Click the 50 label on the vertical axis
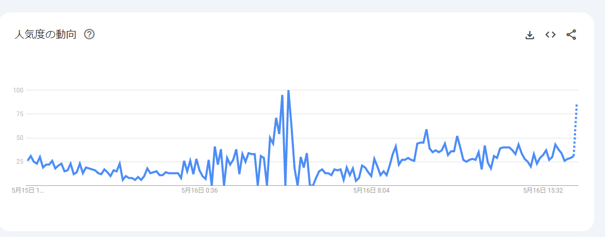The width and height of the screenshot is (605, 237). pos(20,138)
